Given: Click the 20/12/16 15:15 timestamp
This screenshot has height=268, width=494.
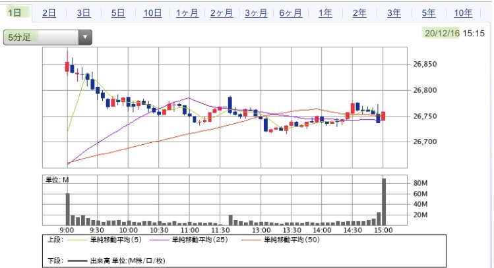Looking at the screenshot, I should pyautogui.click(x=454, y=33).
